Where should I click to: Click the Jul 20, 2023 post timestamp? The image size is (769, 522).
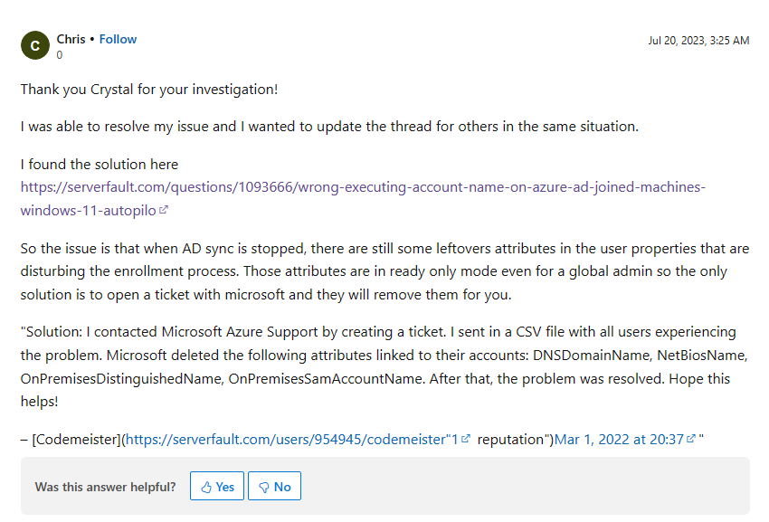698,40
